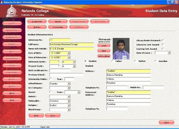Tick the Library Books Returned checkbox
The height and width of the screenshot is (129, 179).
point(163,41)
